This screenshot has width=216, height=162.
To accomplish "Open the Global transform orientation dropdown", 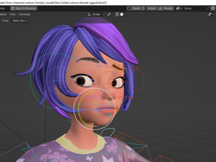I will [x=96, y=14].
